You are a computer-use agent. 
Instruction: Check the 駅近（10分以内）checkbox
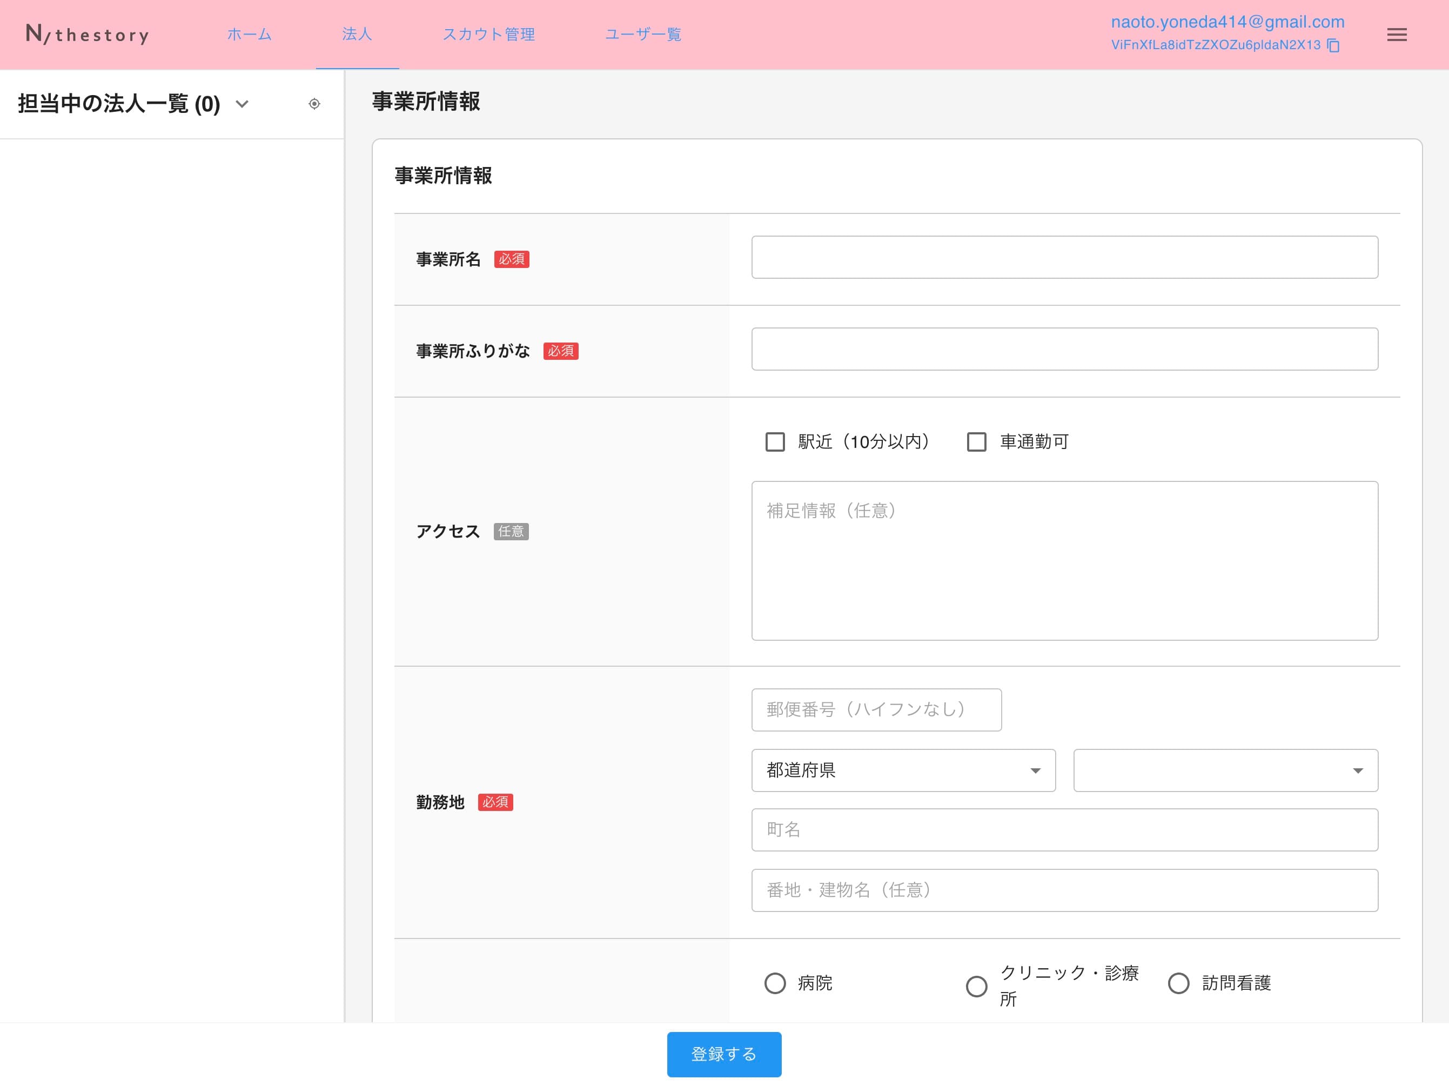pos(775,442)
